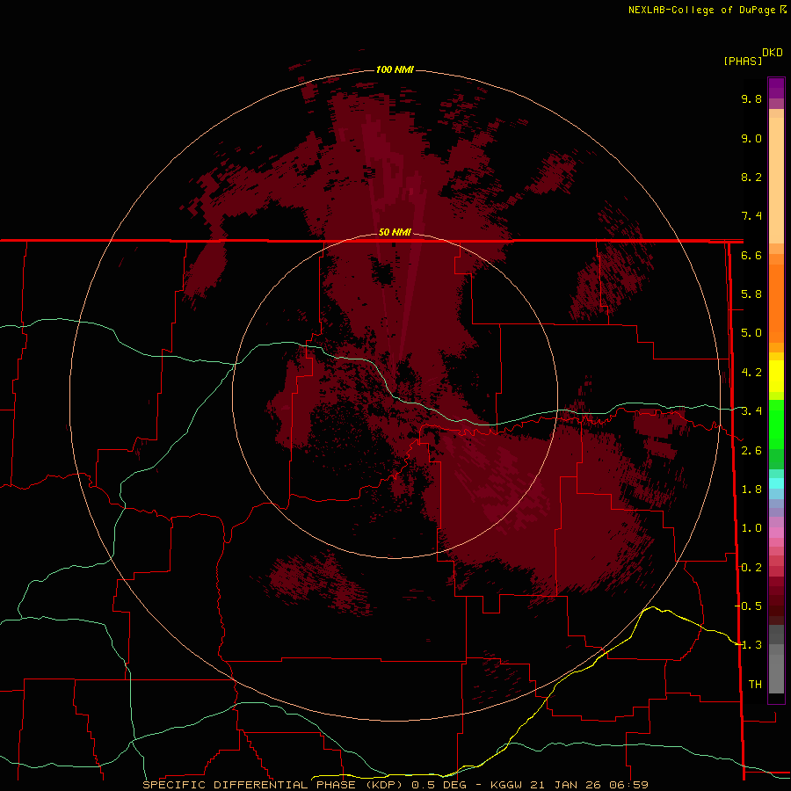Viewport: 791px width, 791px height.
Task: Select the 5.0 scale value
Action: point(751,333)
